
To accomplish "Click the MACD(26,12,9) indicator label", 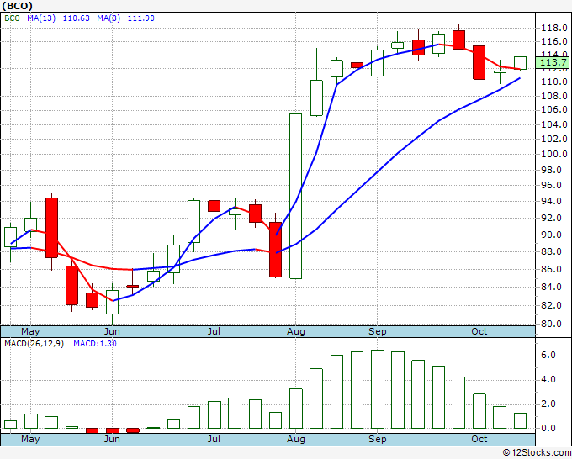I will (34, 344).
